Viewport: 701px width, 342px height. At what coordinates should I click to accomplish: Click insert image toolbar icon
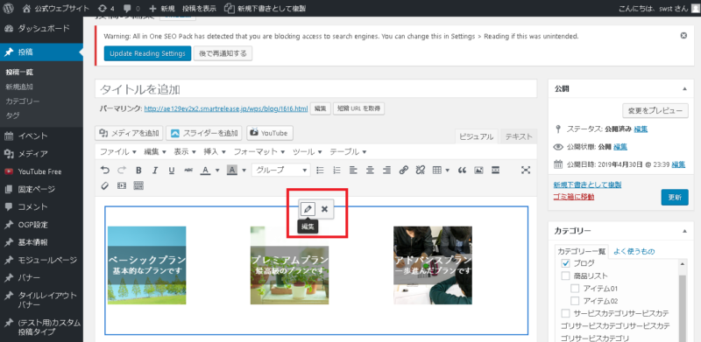pyautogui.click(x=478, y=170)
